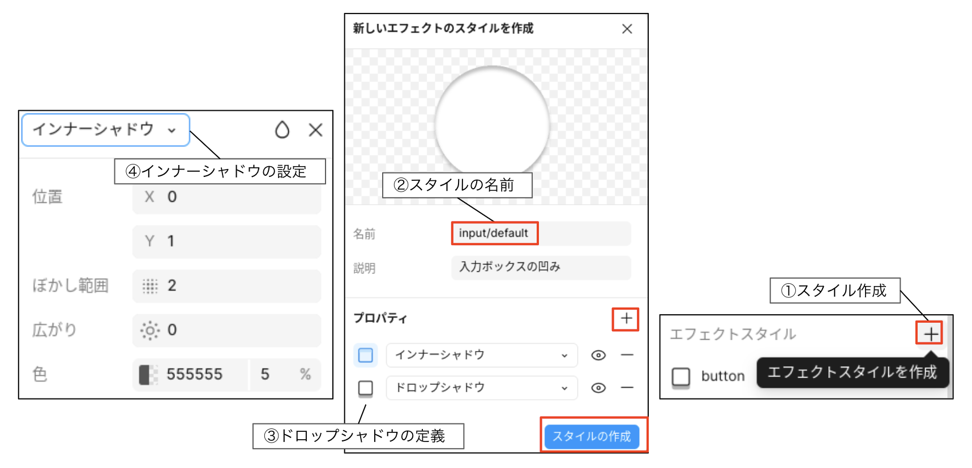The width and height of the screenshot is (972, 468).
Task: Click the 名前 field containing input/default
Action: [541, 233]
